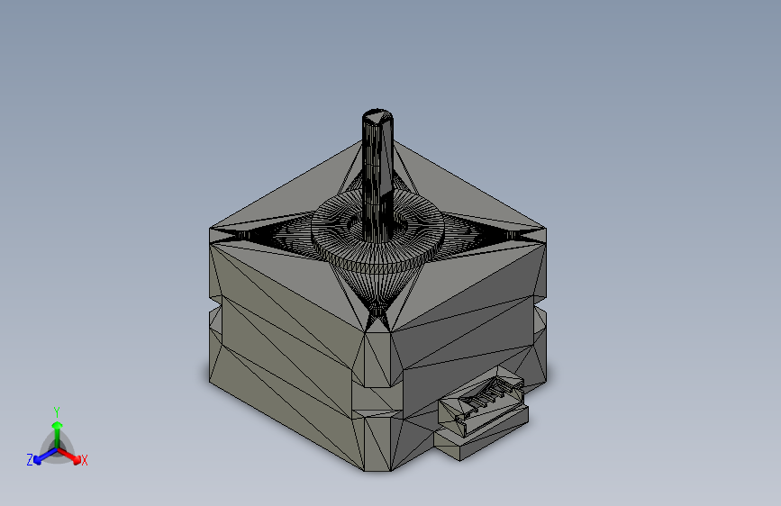Click the blue Z axis of the orientation triad

pyautogui.click(x=45, y=456)
